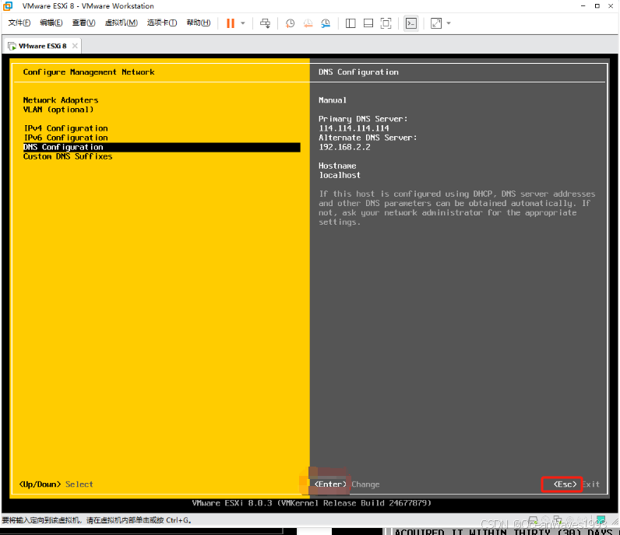Expand the stretch display dropdown arrow
The width and height of the screenshot is (620, 535).
pyautogui.click(x=449, y=23)
